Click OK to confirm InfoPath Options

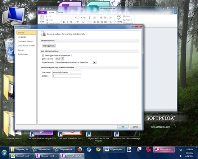click(x=123, y=127)
